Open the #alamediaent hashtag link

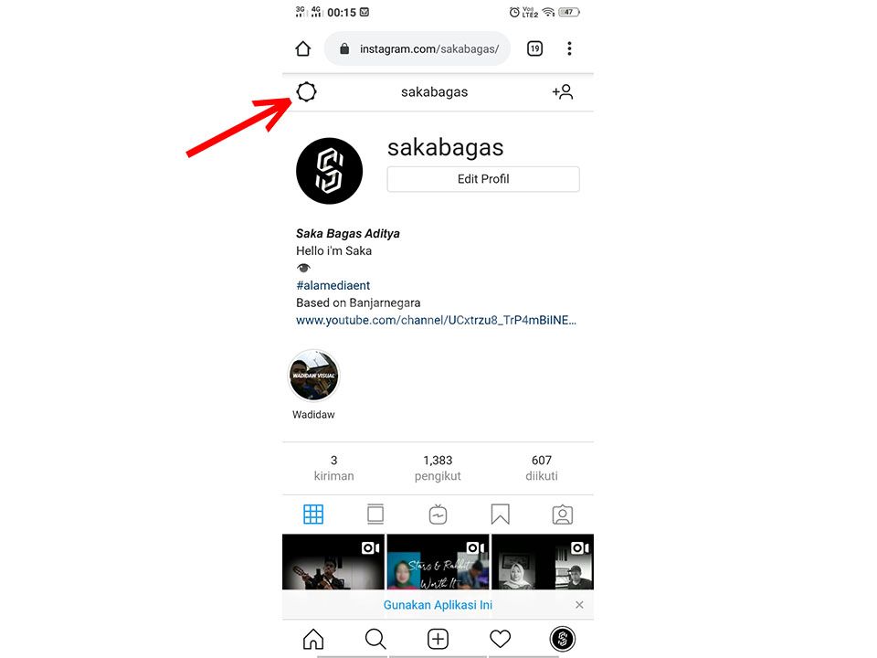333,285
